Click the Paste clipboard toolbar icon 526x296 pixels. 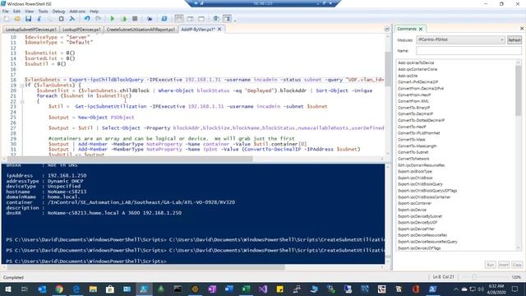point(61,19)
